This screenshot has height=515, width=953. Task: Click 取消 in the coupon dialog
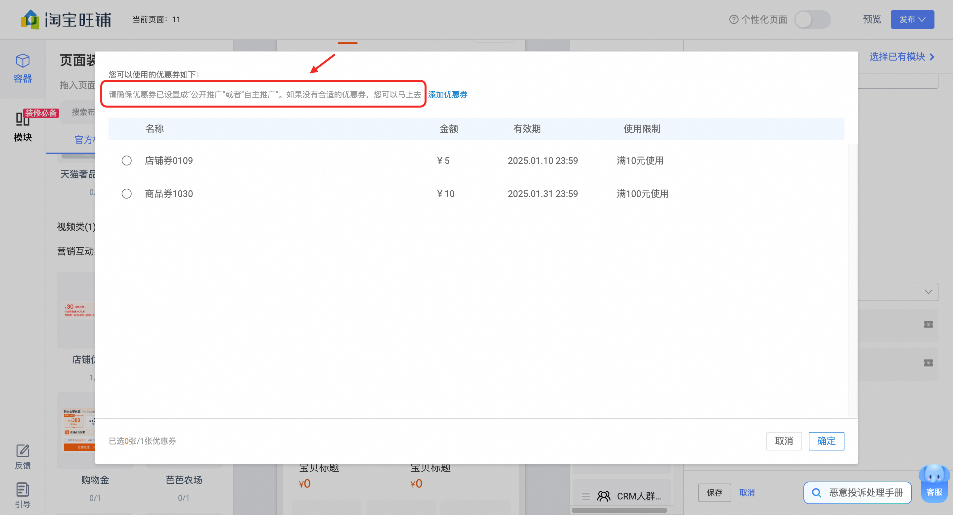coord(784,441)
